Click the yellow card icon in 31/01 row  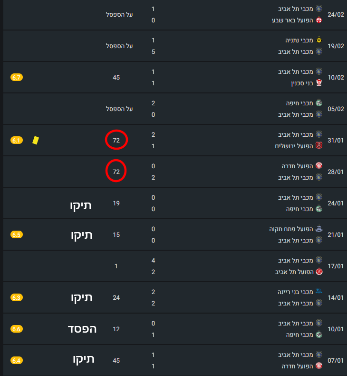[35, 140]
